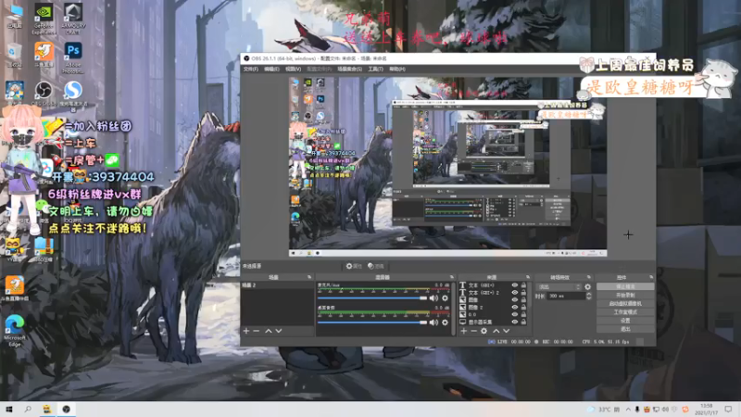
Task: Pop out the scenes dock icon
Action: pyautogui.click(x=309, y=277)
